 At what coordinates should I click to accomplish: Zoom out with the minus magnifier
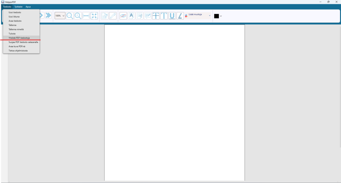coord(70,16)
